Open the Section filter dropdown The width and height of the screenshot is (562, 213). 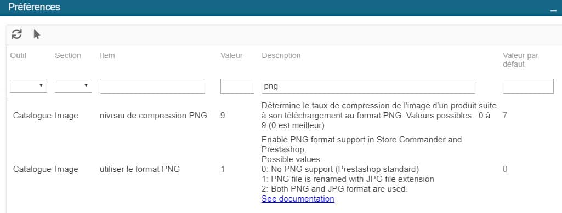[73, 86]
